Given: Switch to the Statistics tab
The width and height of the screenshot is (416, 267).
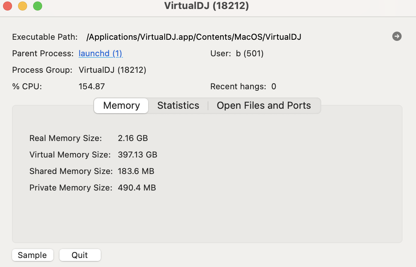Looking at the screenshot, I should [178, 106].
